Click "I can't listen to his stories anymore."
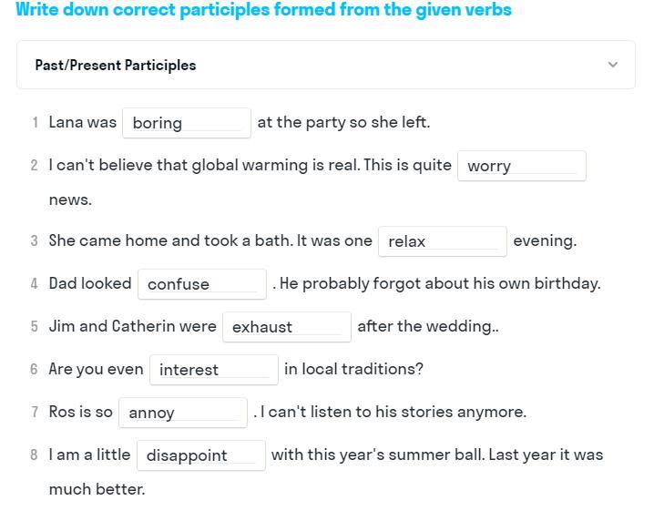Viewport: 654px width, 521px height. coord(393,412)
